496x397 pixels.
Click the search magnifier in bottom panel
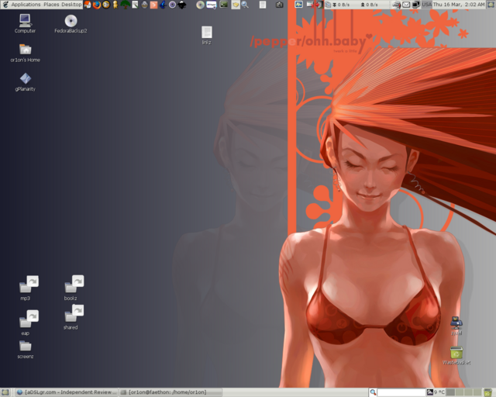click(x=373, y=392)
